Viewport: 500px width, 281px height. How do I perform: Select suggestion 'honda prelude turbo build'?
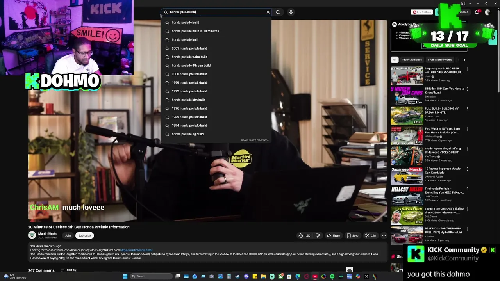216,57
